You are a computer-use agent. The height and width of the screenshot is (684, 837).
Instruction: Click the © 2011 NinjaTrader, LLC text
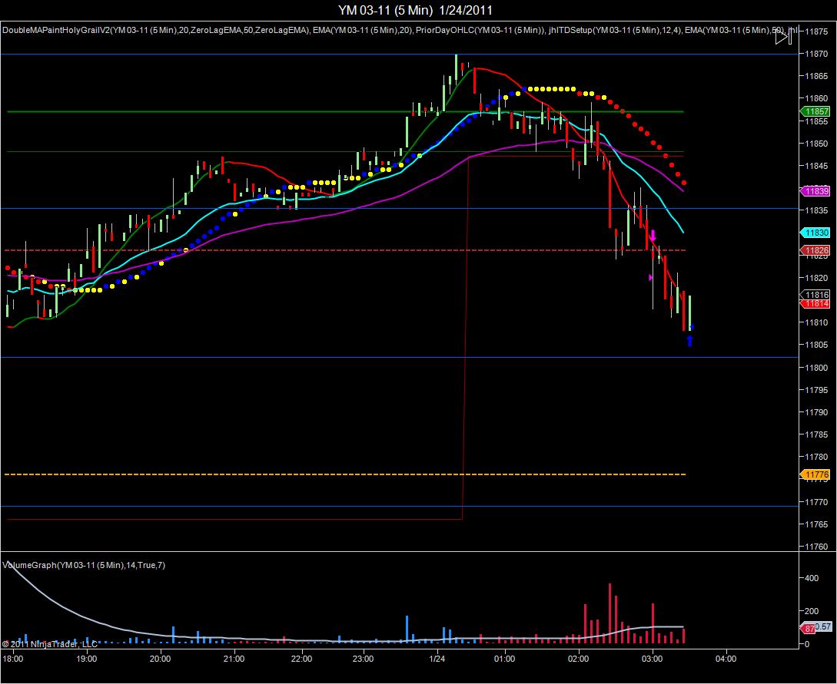point(50,644)
